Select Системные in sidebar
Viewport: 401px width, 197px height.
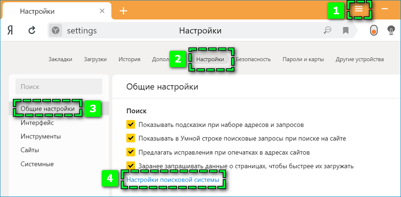click(x=37, y=164)
